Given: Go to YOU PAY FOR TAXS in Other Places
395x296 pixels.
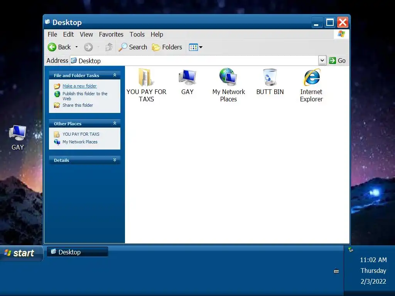Looking at the screenshot, I should tap(81, 134).
